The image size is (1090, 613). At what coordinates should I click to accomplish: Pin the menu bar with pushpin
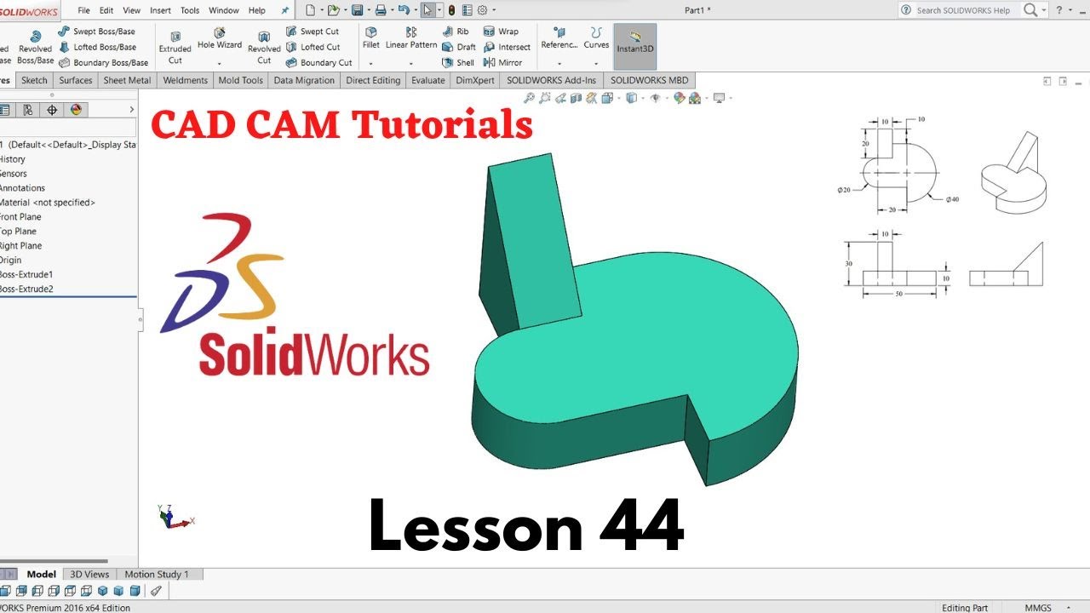pyautogui.click(x=284, y=10)
